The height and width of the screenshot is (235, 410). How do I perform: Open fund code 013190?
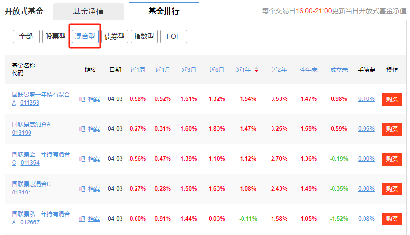[x=21, y=133]
